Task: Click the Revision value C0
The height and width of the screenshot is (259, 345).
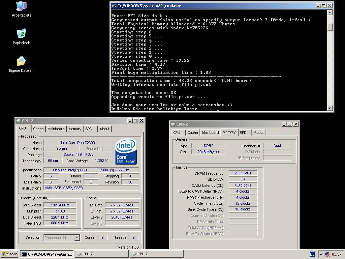Action: [x=130, y=182]
